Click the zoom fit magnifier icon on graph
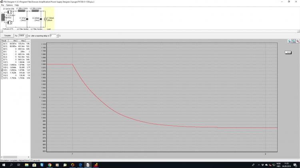Viewport: 300px width, 168px height. [x=294, y=41]
